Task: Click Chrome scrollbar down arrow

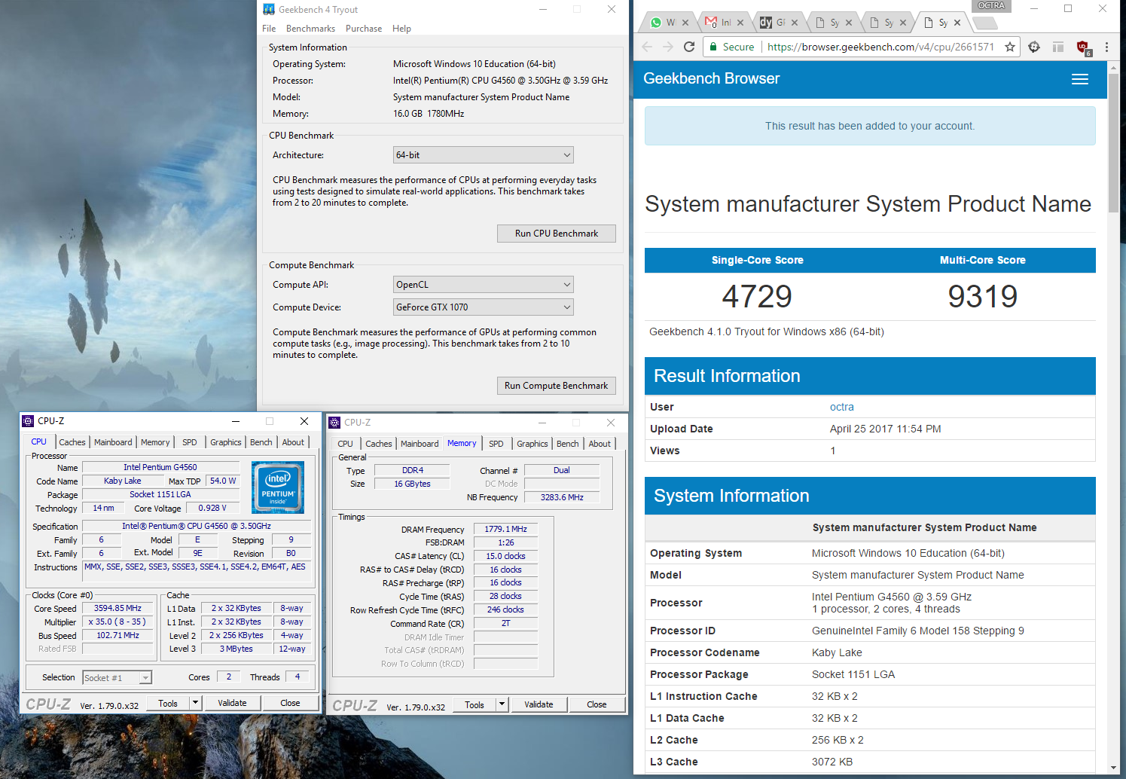Action: click(x=1113, y=768)
